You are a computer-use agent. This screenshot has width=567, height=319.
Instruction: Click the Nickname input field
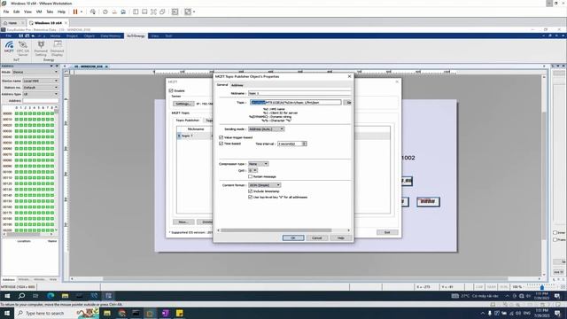click(x=299, y=93)
